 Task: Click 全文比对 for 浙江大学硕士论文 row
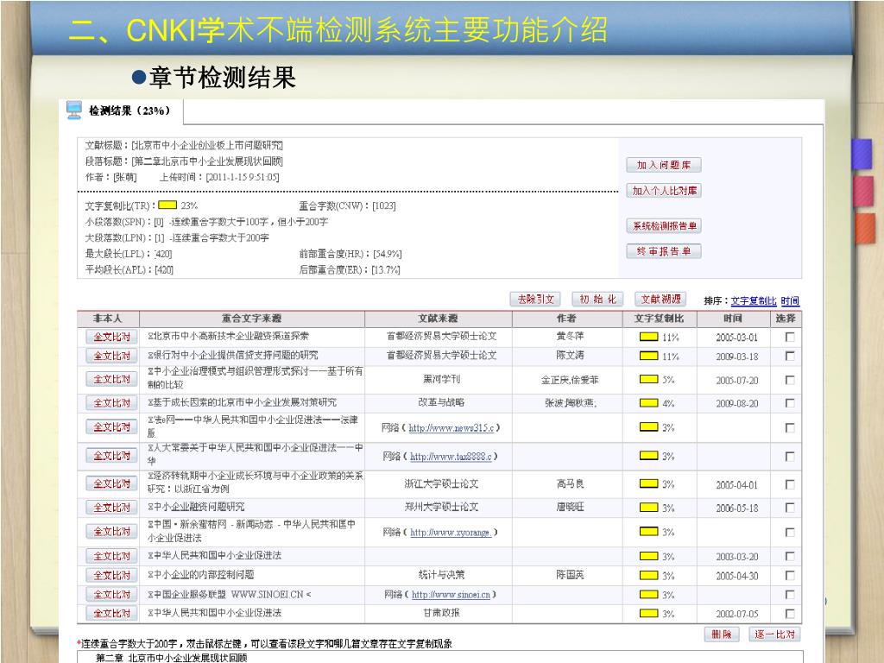[111, 483]
